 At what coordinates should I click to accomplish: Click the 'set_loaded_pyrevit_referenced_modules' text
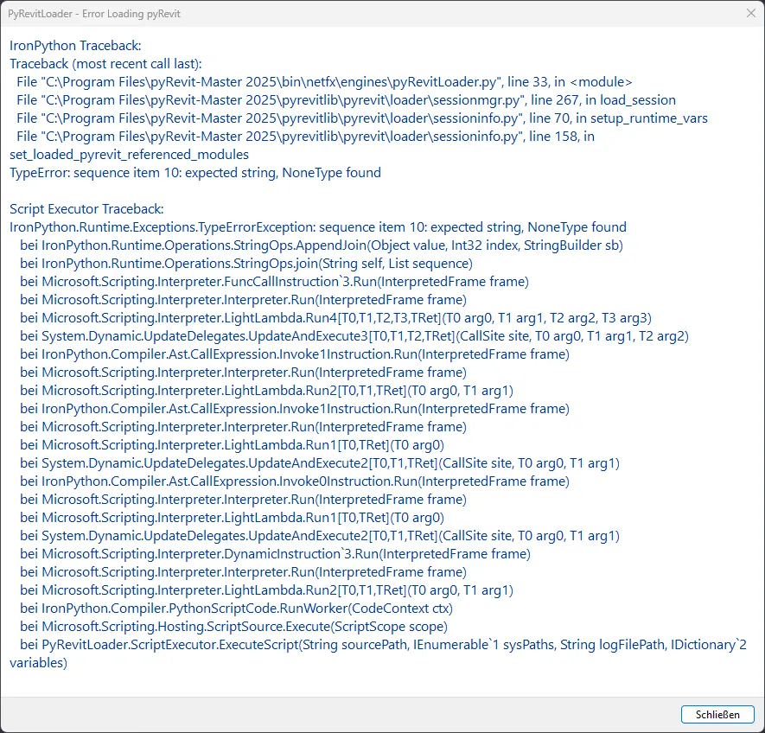(x=130, y=154)
